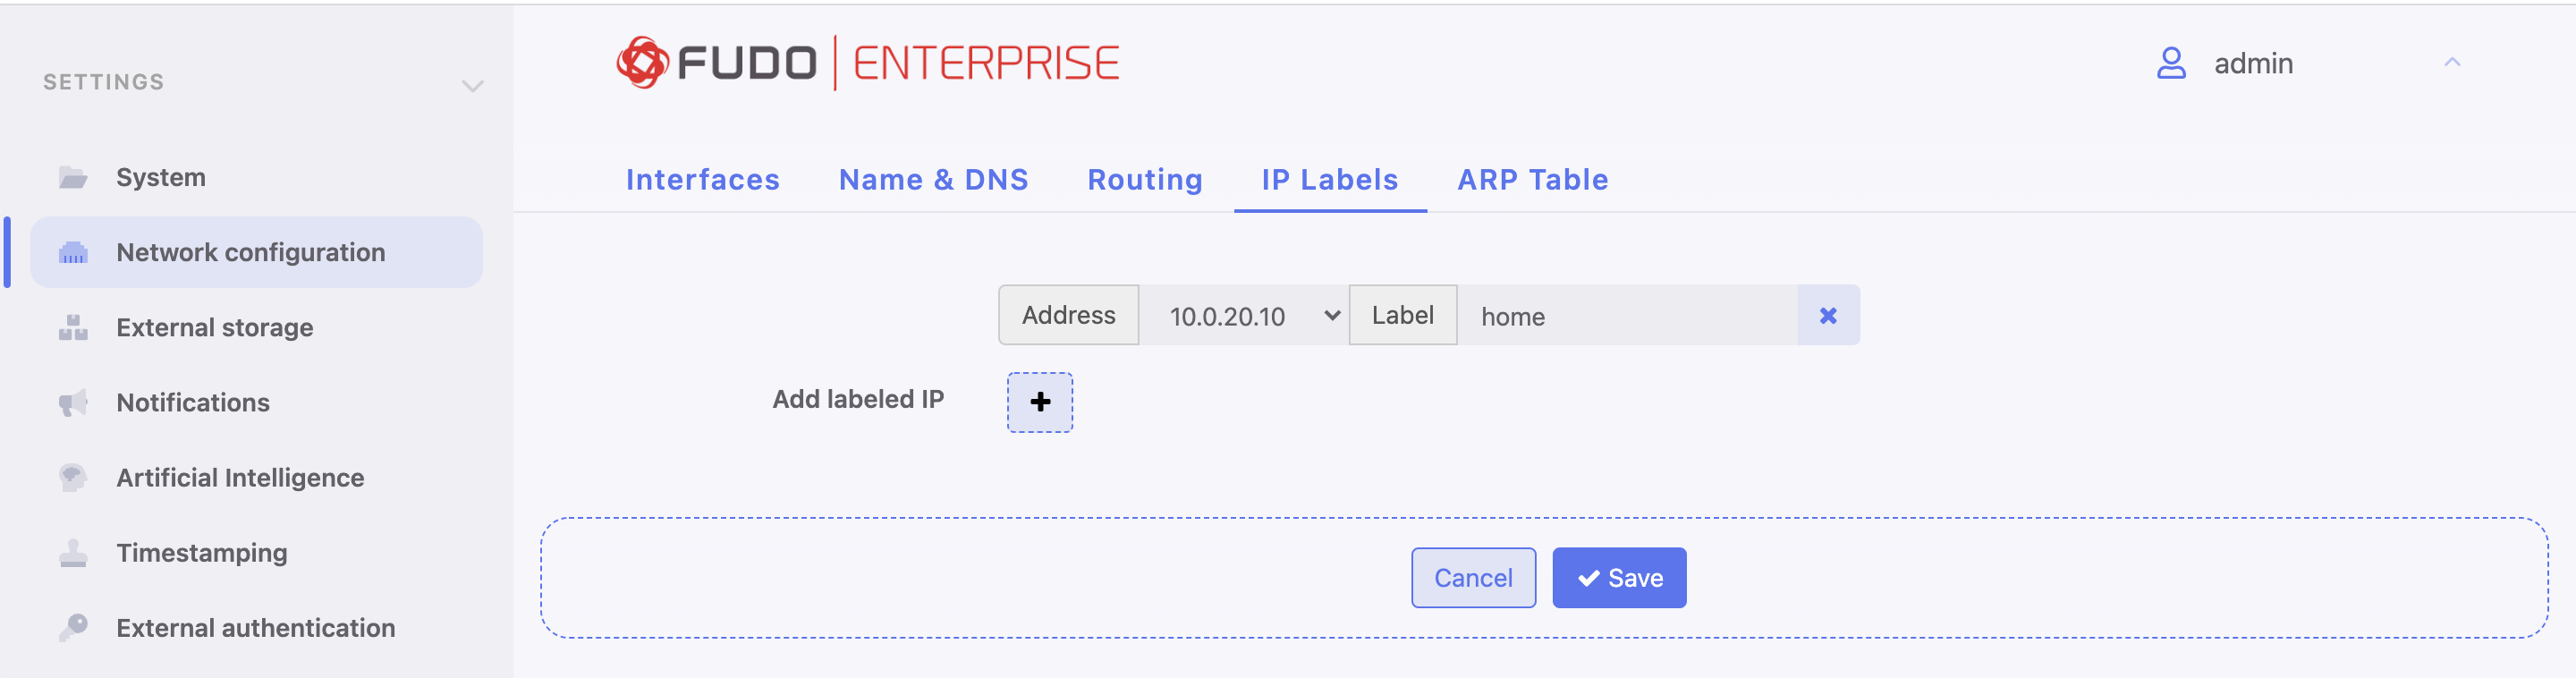Click the Network configuration ethernet icon
This screenshot has height=678, width=2576.
click(x=73, y=253)
